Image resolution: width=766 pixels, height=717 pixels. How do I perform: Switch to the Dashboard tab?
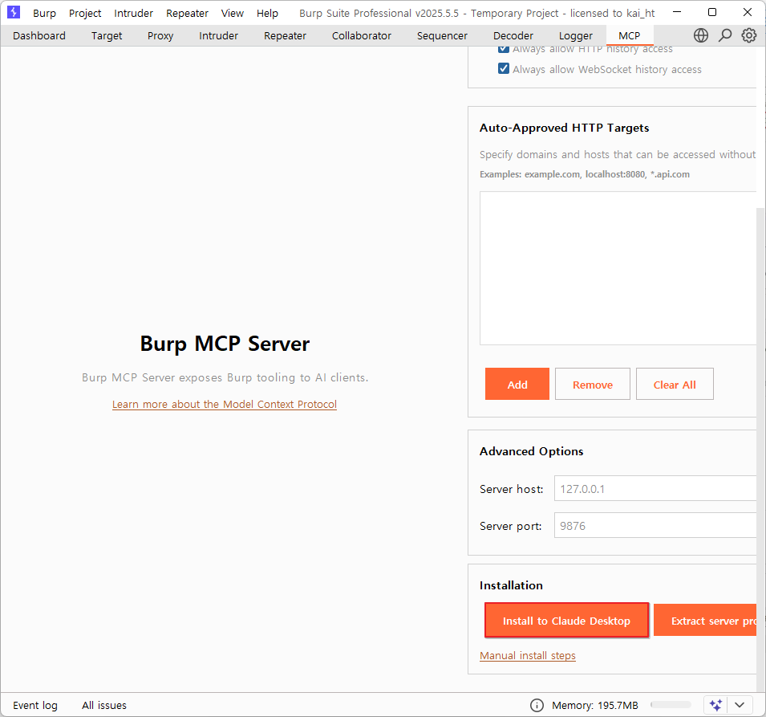39,35
